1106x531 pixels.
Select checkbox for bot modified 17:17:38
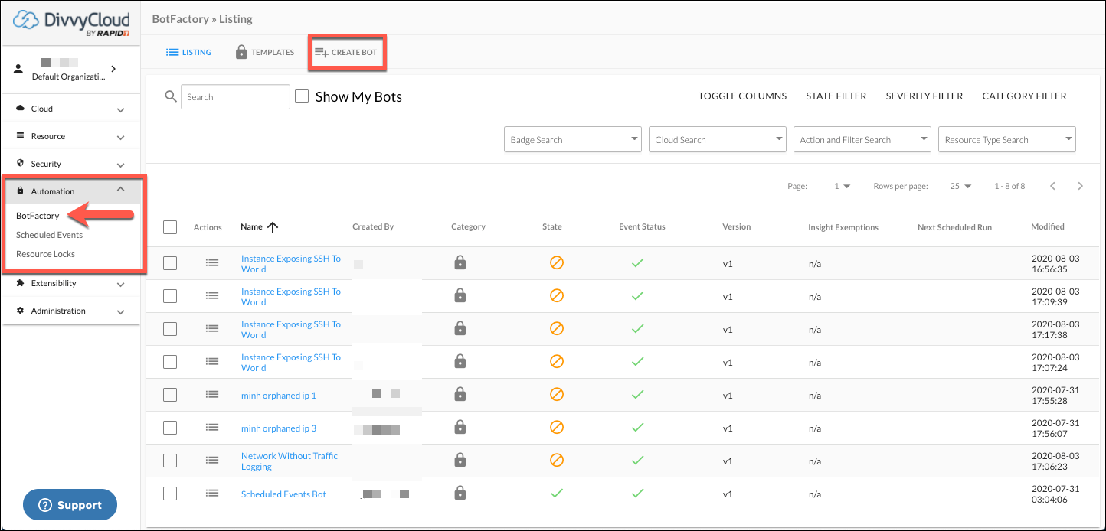[x=170, y=328]
